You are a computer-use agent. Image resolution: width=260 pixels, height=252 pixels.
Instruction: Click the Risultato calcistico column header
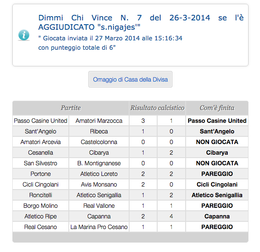click(x=157, y=108)
